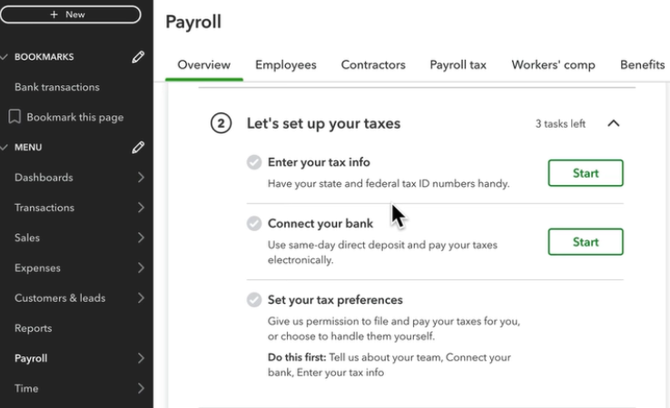Expand the Dashboards submenu arrow
The image size is (670, 408).
(x=141, y=177)
